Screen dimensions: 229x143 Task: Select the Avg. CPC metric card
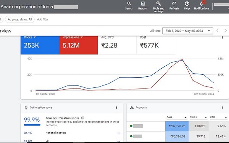pyautogui.click(x=117, y=45)
